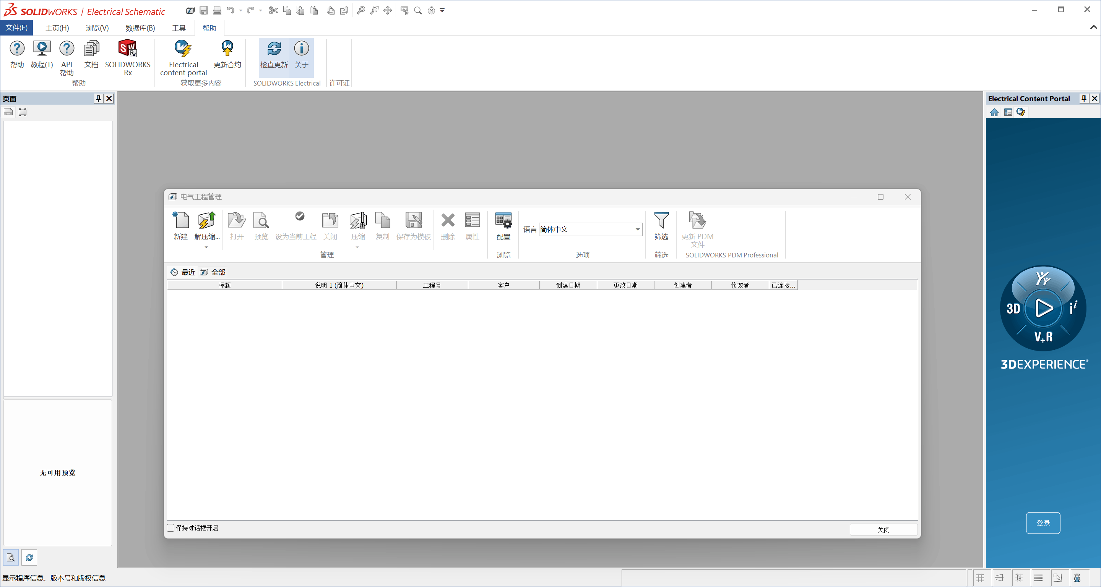The image size is (1101, 587).
Task: Click the New project (新建) icon
Action: (180, 221)
